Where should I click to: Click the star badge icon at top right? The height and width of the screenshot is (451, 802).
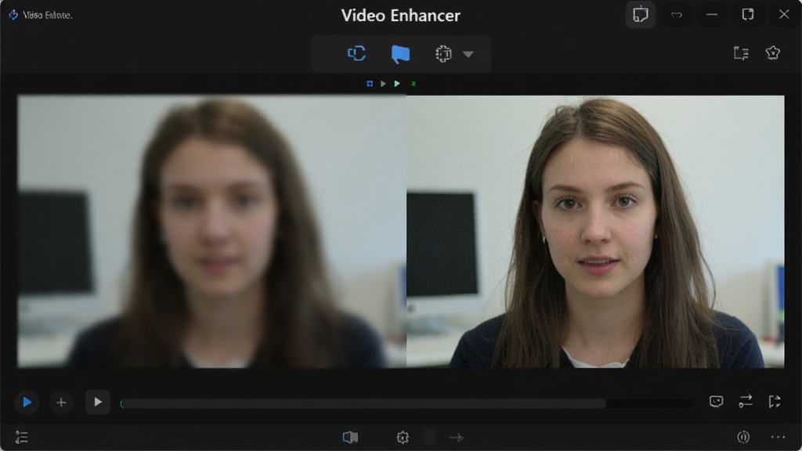tap(773, 52)
